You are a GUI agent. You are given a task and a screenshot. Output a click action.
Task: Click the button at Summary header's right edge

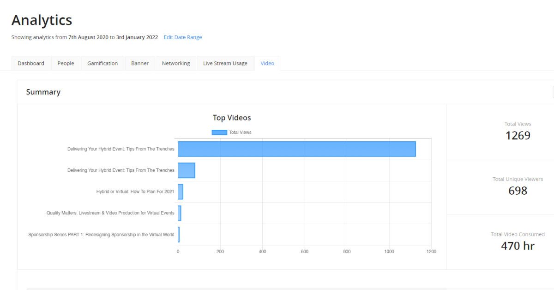(x=553, y=92)
